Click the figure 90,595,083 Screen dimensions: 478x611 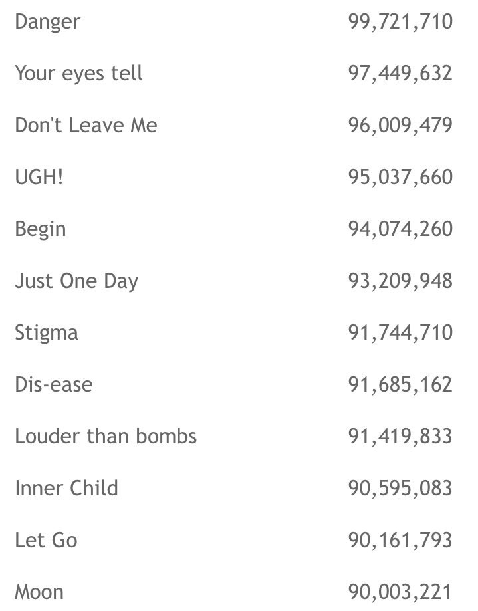[400, 488]
